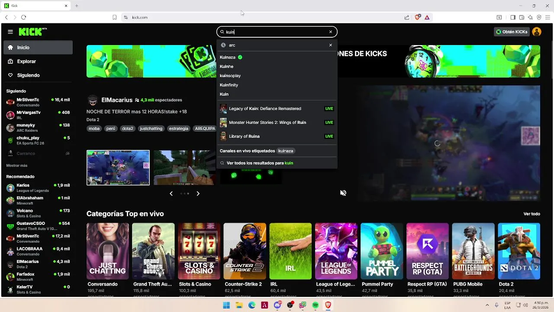This screenshot has height=312, width=554.
Task: Select the Minecraft featured stream thumbnail
Action: click(x=185, y=168)
